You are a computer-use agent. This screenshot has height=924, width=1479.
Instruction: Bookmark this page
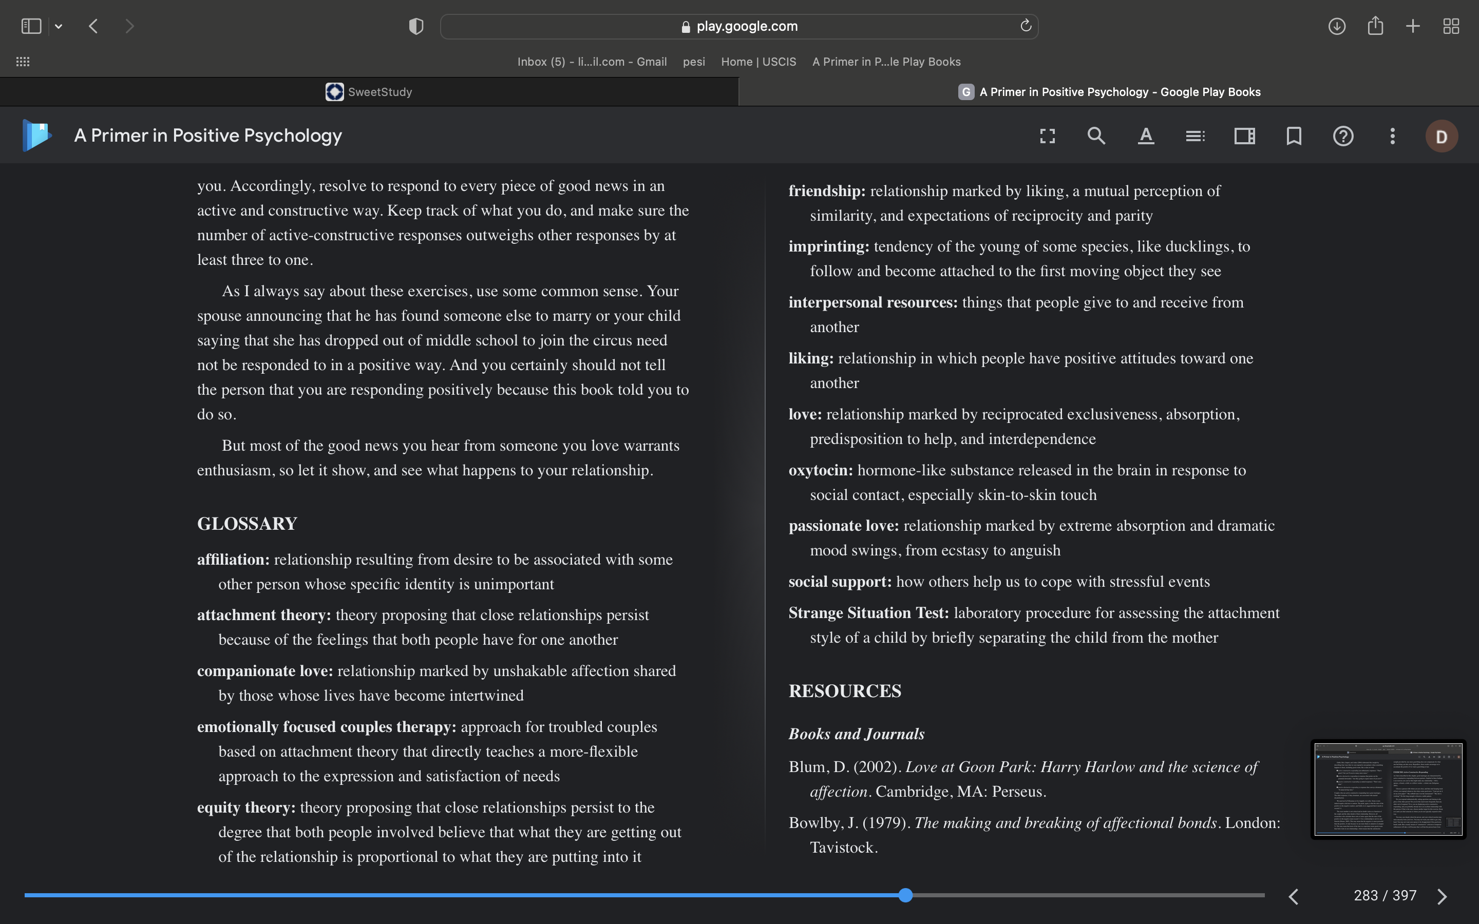[x=1294, y=136]
